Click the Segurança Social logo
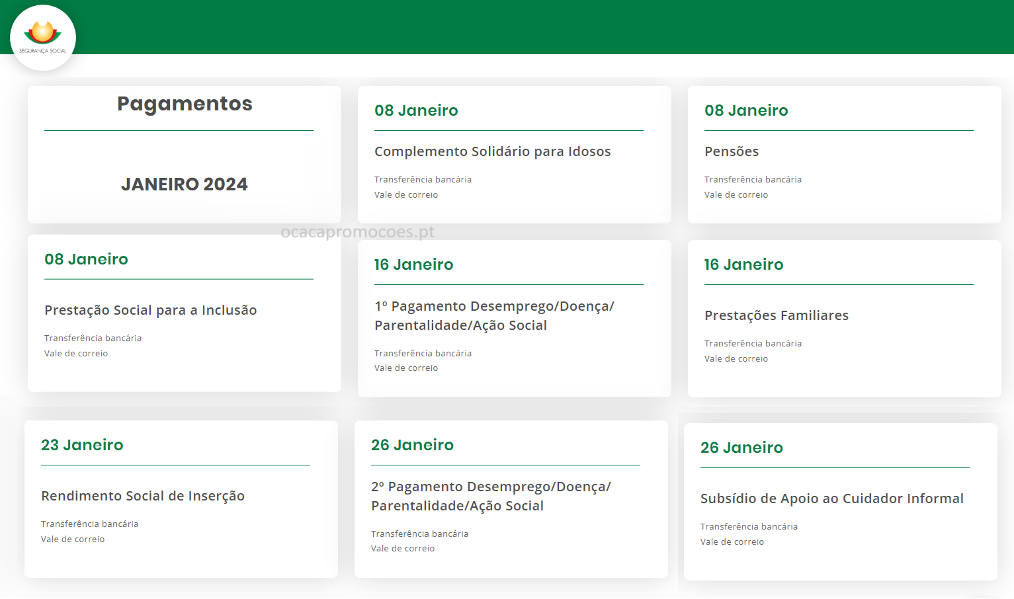This screenshot has width=1014, height=599. (x=43, y=38)
